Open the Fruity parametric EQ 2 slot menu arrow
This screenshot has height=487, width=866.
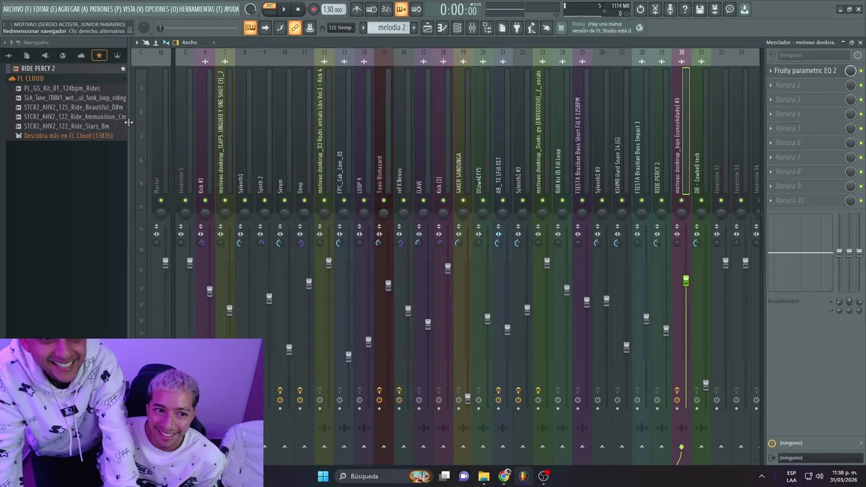click(x=771, y=70)
